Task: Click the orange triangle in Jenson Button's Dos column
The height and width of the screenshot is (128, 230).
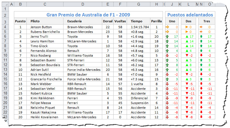Action: 187,27
